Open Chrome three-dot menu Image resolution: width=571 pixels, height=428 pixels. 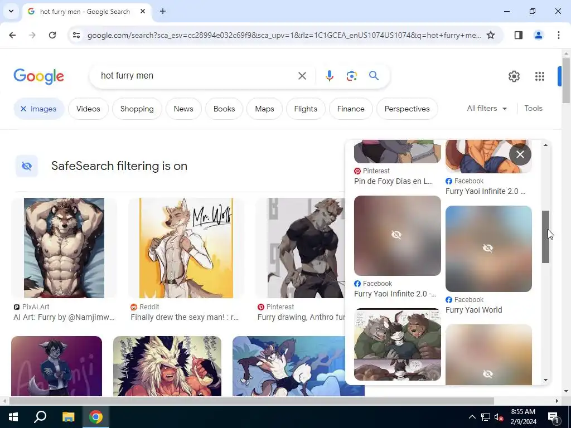558,35
